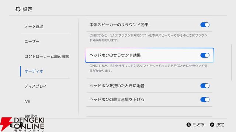Toggle 本体スピーカーのサラウンド効果 switch

tap(205, 25)
